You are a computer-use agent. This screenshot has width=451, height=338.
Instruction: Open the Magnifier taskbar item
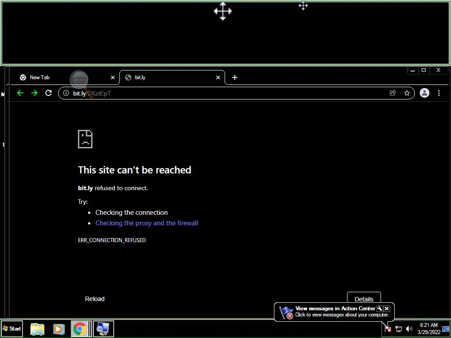pyautogui.click(x=104, y=329)
